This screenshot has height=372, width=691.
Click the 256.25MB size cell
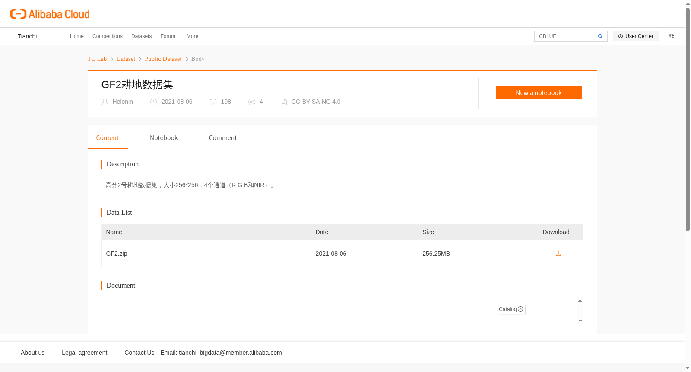tap(436, 254)
